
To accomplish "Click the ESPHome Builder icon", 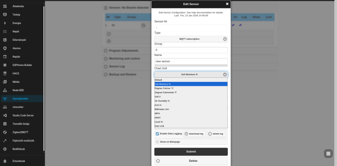I will point(5,65).
